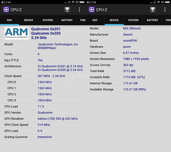The image size is (171, 152).
Task: Tap the trophy icon in left CPU-Z screen
Action: point(67,10)
